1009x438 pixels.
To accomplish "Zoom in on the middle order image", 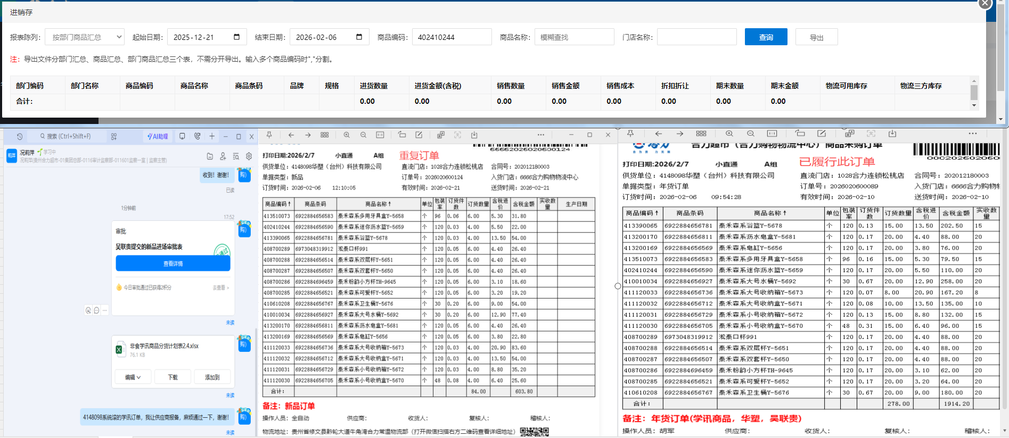I will 347,135.
